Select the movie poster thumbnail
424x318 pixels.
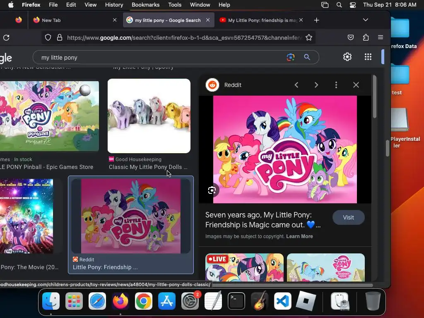26,216
